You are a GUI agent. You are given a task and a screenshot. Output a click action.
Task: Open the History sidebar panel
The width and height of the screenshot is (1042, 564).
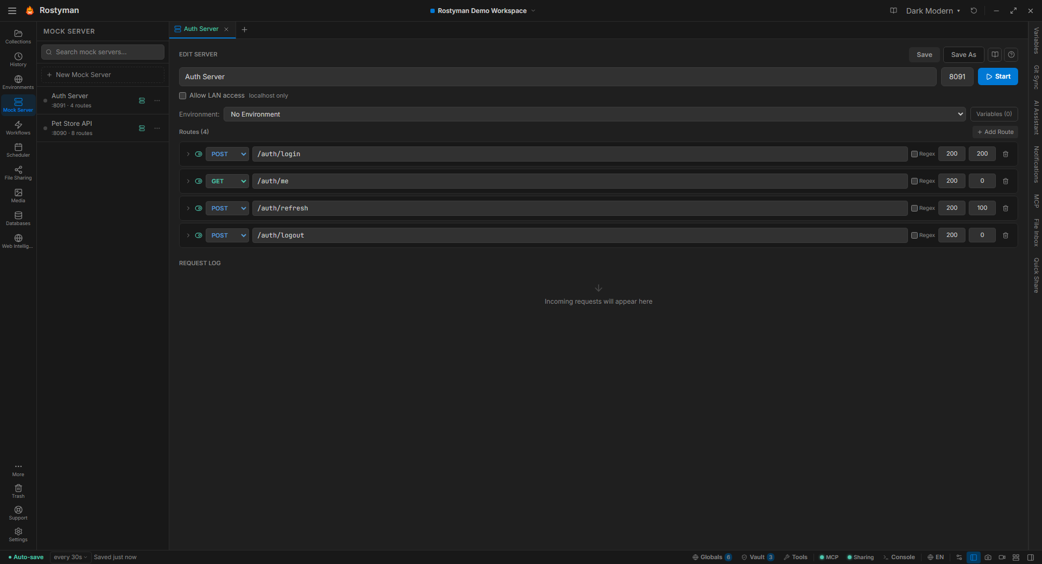click(18, 59)
